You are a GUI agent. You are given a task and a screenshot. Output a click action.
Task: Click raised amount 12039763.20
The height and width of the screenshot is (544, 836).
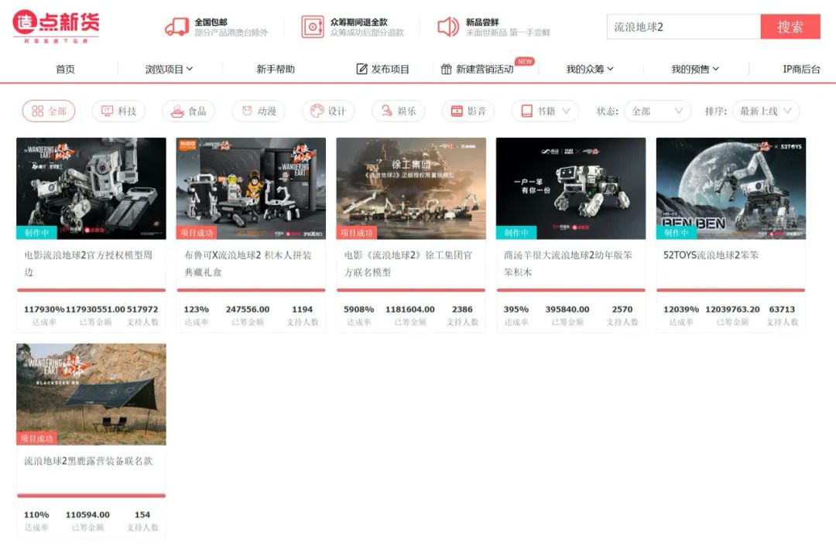click(732, 309)
